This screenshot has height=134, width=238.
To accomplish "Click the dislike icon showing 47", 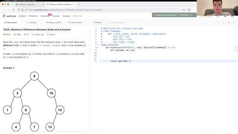I will click(x=25, y=35).
